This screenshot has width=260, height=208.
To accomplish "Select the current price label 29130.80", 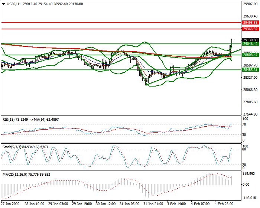I will click(x=250, y=40).
